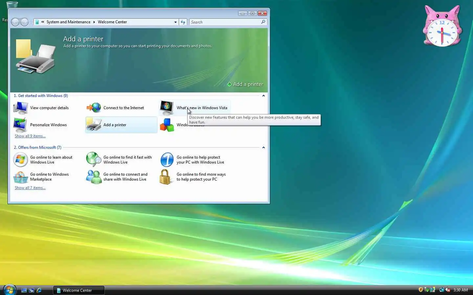
Task: Go forward with the Forward arrow button
Action: coord(24,22)
